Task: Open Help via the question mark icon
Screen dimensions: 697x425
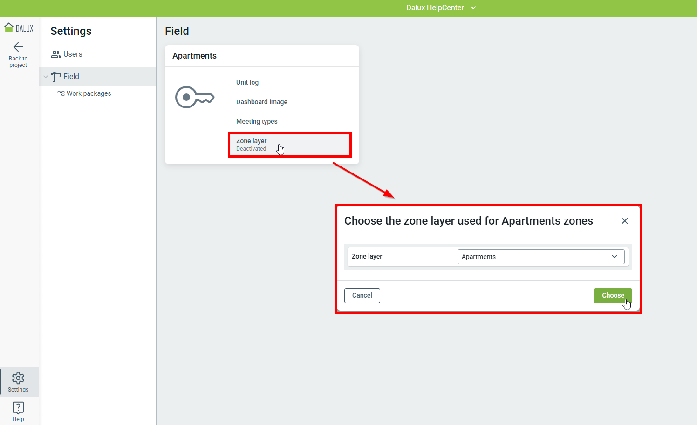Action: (18, 408)
